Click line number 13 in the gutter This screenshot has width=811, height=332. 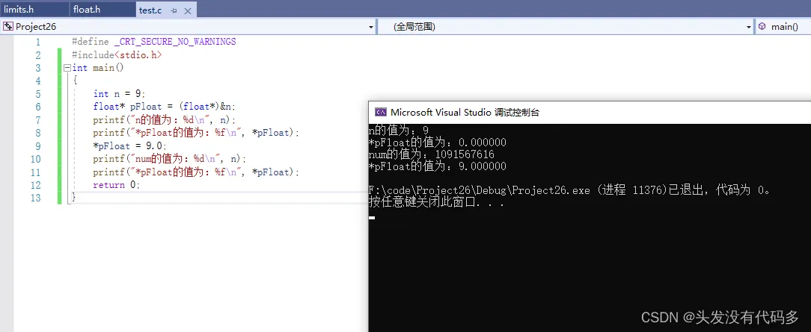pyautogui.click(x=35, y=198)
